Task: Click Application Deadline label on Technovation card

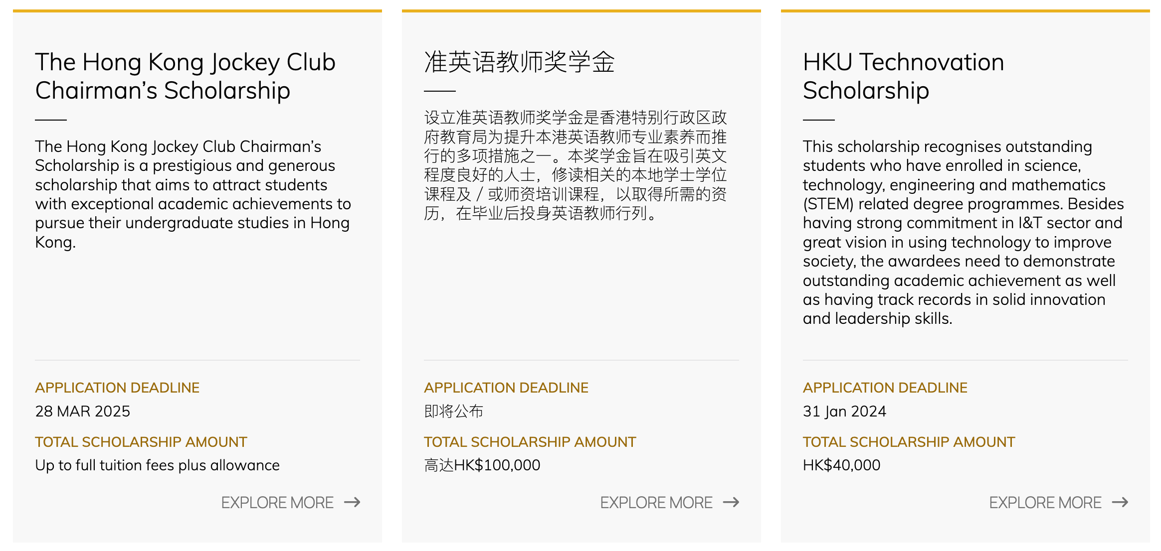Action: point(885,388)
